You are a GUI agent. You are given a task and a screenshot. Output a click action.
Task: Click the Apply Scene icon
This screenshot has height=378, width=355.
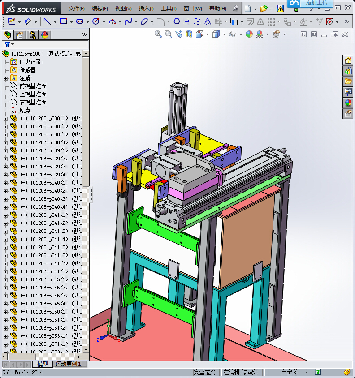[260, 34]
